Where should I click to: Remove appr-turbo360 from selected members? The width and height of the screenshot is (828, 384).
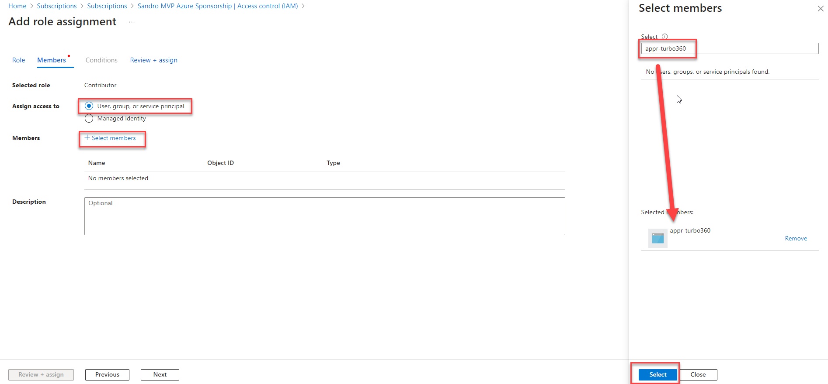[x=796, y=238]
